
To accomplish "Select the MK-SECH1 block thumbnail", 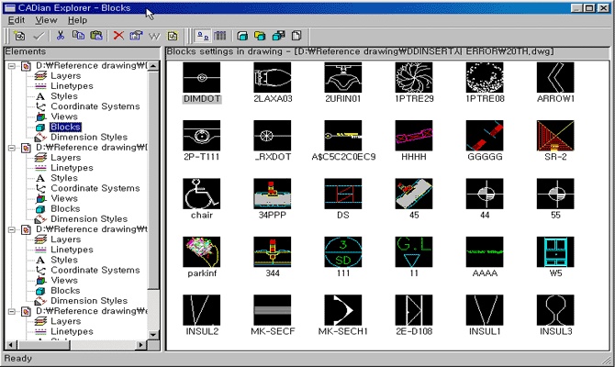I will (x=343, y=310).
